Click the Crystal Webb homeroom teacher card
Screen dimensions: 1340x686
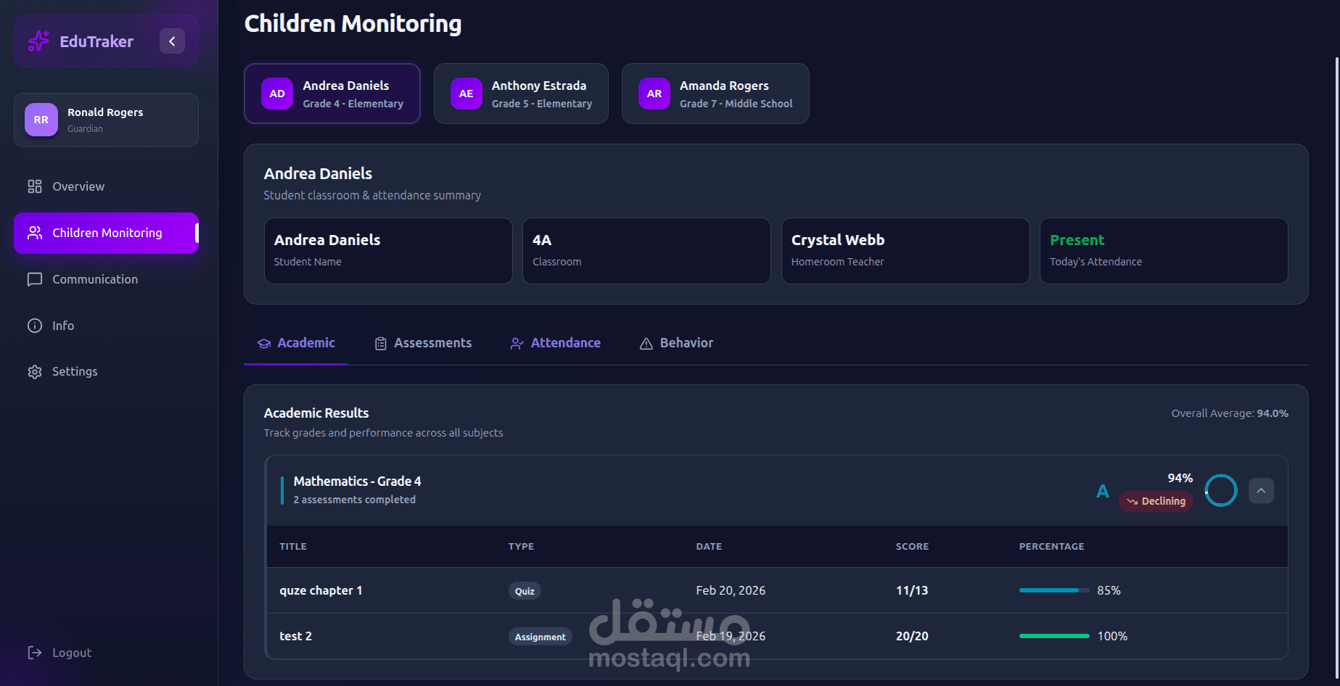(905, 251)
